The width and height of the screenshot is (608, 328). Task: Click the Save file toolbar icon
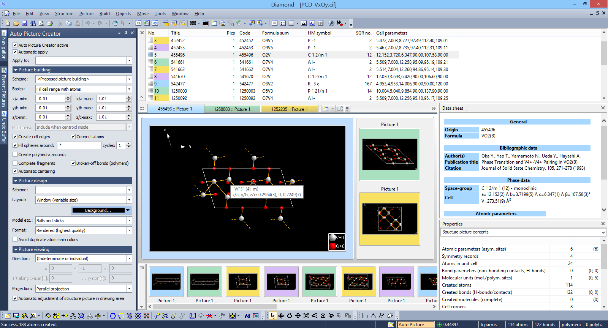25,23
